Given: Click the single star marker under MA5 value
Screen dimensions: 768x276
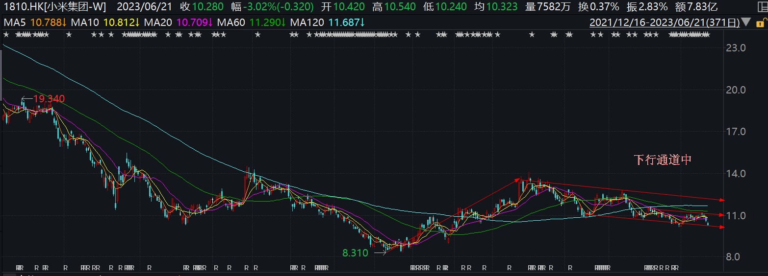Looking at the screenshot, I should [69, 35].
